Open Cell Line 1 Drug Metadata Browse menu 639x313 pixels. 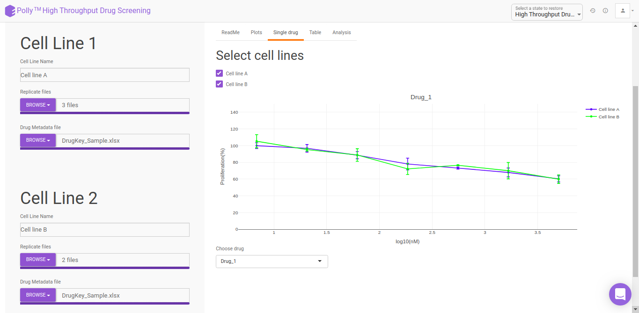click(x=38, y=140)
